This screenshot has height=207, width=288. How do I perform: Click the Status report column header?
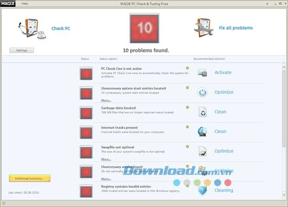click(108, 59)
